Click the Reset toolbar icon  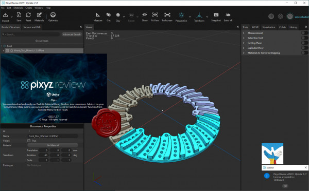coord(28,15)
